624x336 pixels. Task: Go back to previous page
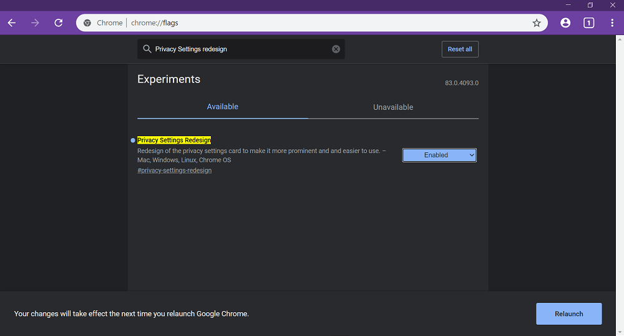point(12,22)
